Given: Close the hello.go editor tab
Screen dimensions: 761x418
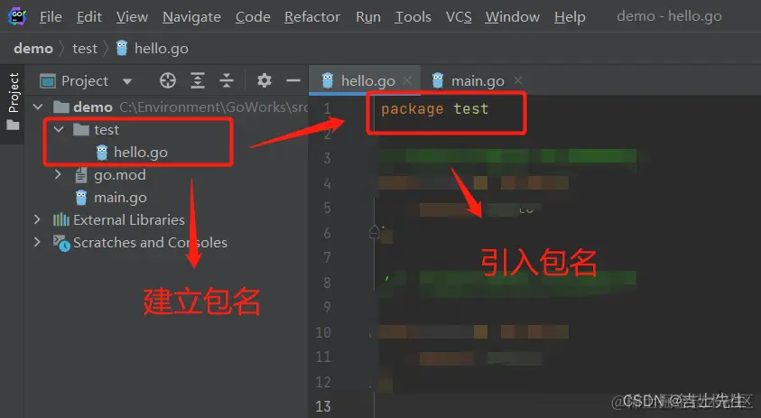Looking at the screenshot, I should (x=407, y=80).
